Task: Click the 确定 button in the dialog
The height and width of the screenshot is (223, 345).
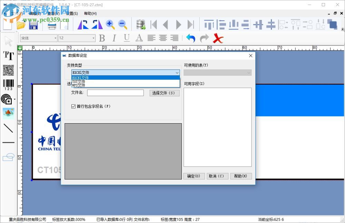Action: 194,176
